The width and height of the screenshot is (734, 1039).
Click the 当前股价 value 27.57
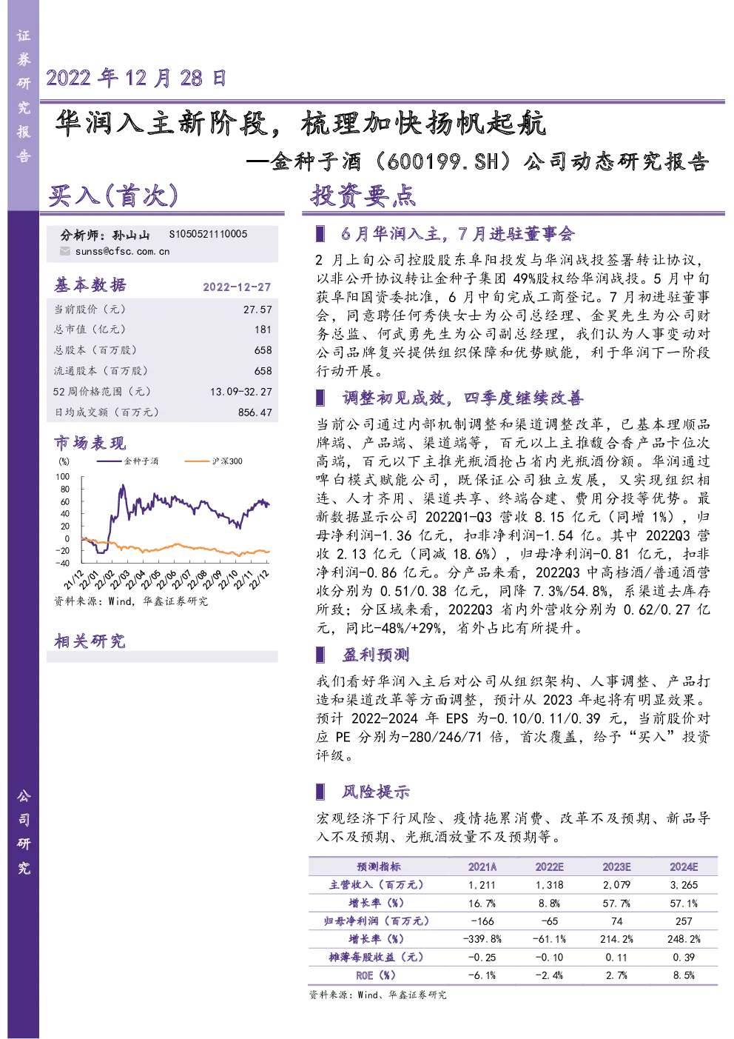(x=257, y=310)
